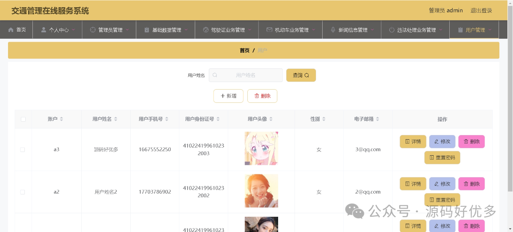Click the sort arrows on the 性别 column
This screenshot has height=232, width=513.
point(323,119)
